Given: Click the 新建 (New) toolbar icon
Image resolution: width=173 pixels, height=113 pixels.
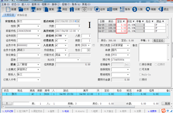Looking at the screenshot, I should coord(8,9).
